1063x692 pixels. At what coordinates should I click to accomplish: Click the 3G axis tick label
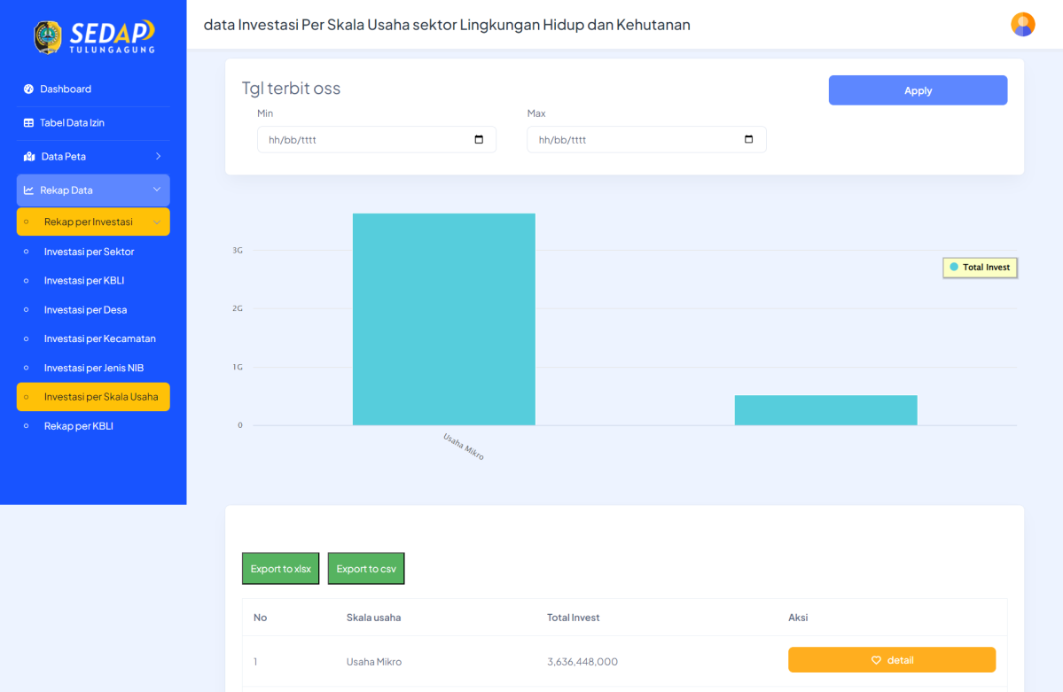click(x=238, y=250)
